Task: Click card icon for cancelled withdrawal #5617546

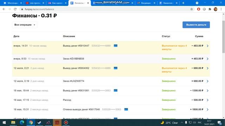Action: (126, 110)
